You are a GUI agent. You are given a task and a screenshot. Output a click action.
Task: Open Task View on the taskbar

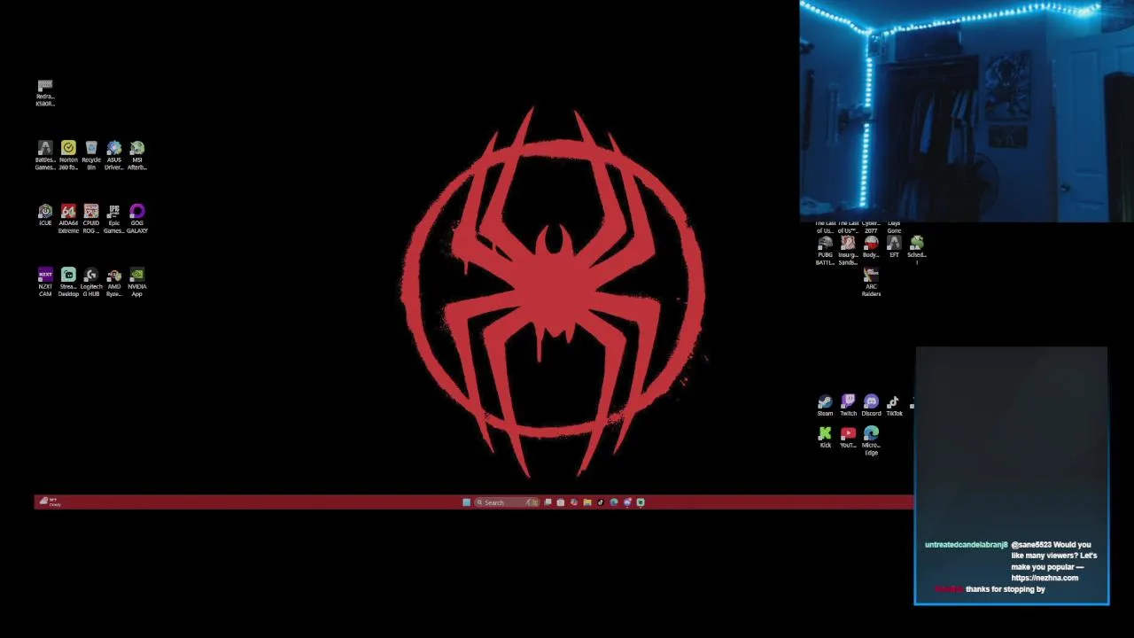(x=548, y=502)
